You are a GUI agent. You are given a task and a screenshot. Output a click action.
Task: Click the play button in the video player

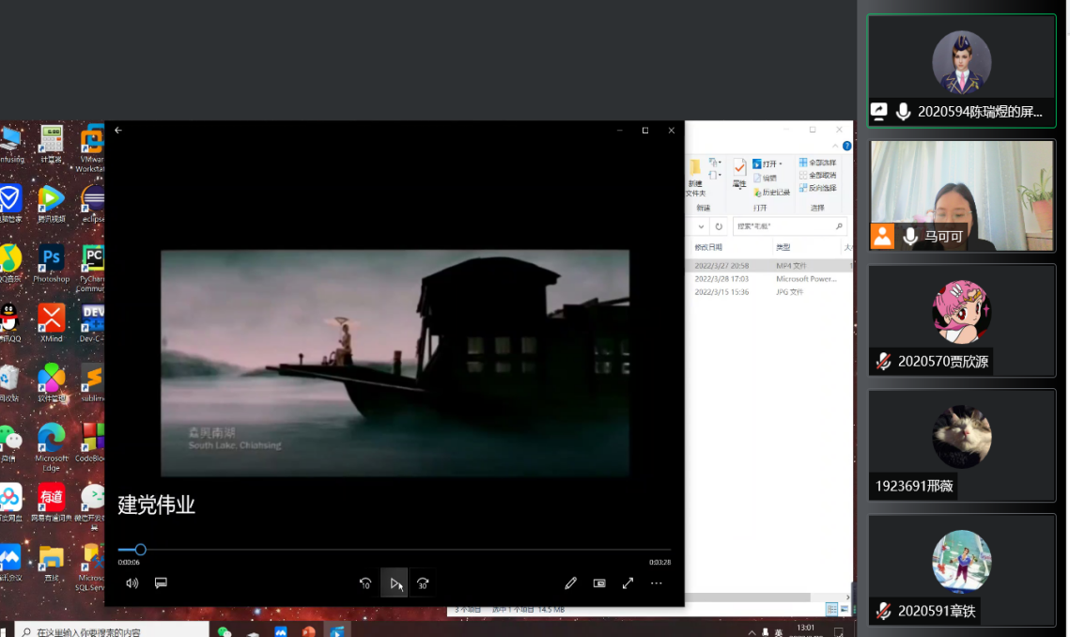pyautogui.click(x=395, y=583)
